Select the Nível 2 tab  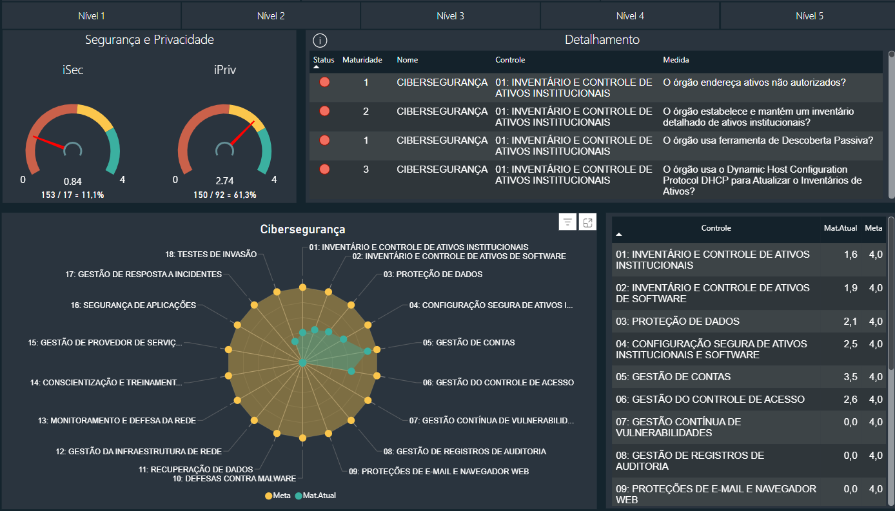[271, 16]
